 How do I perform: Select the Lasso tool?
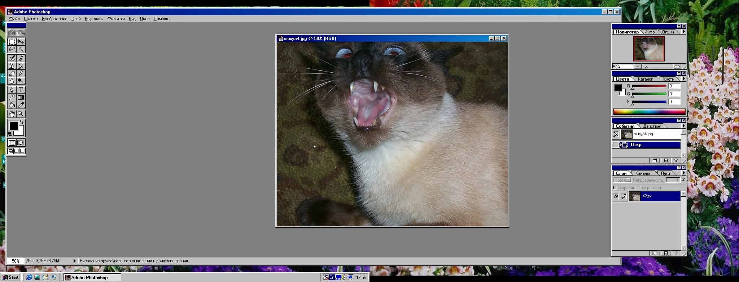coord(12,49)
